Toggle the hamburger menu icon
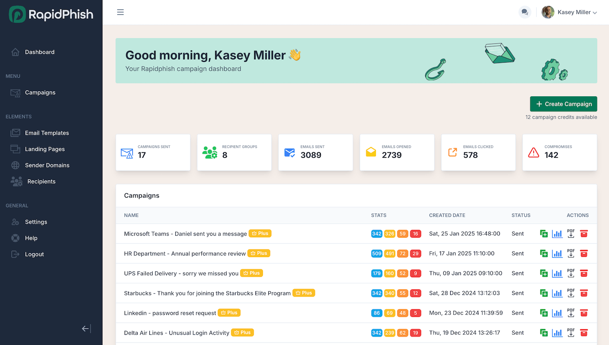The height and width of the screenshot is (345, 609). 120,12
